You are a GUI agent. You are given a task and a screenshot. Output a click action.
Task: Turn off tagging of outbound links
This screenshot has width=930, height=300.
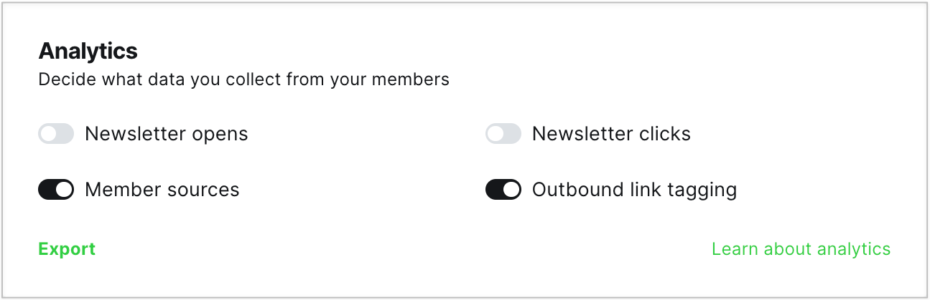point(503,190)
